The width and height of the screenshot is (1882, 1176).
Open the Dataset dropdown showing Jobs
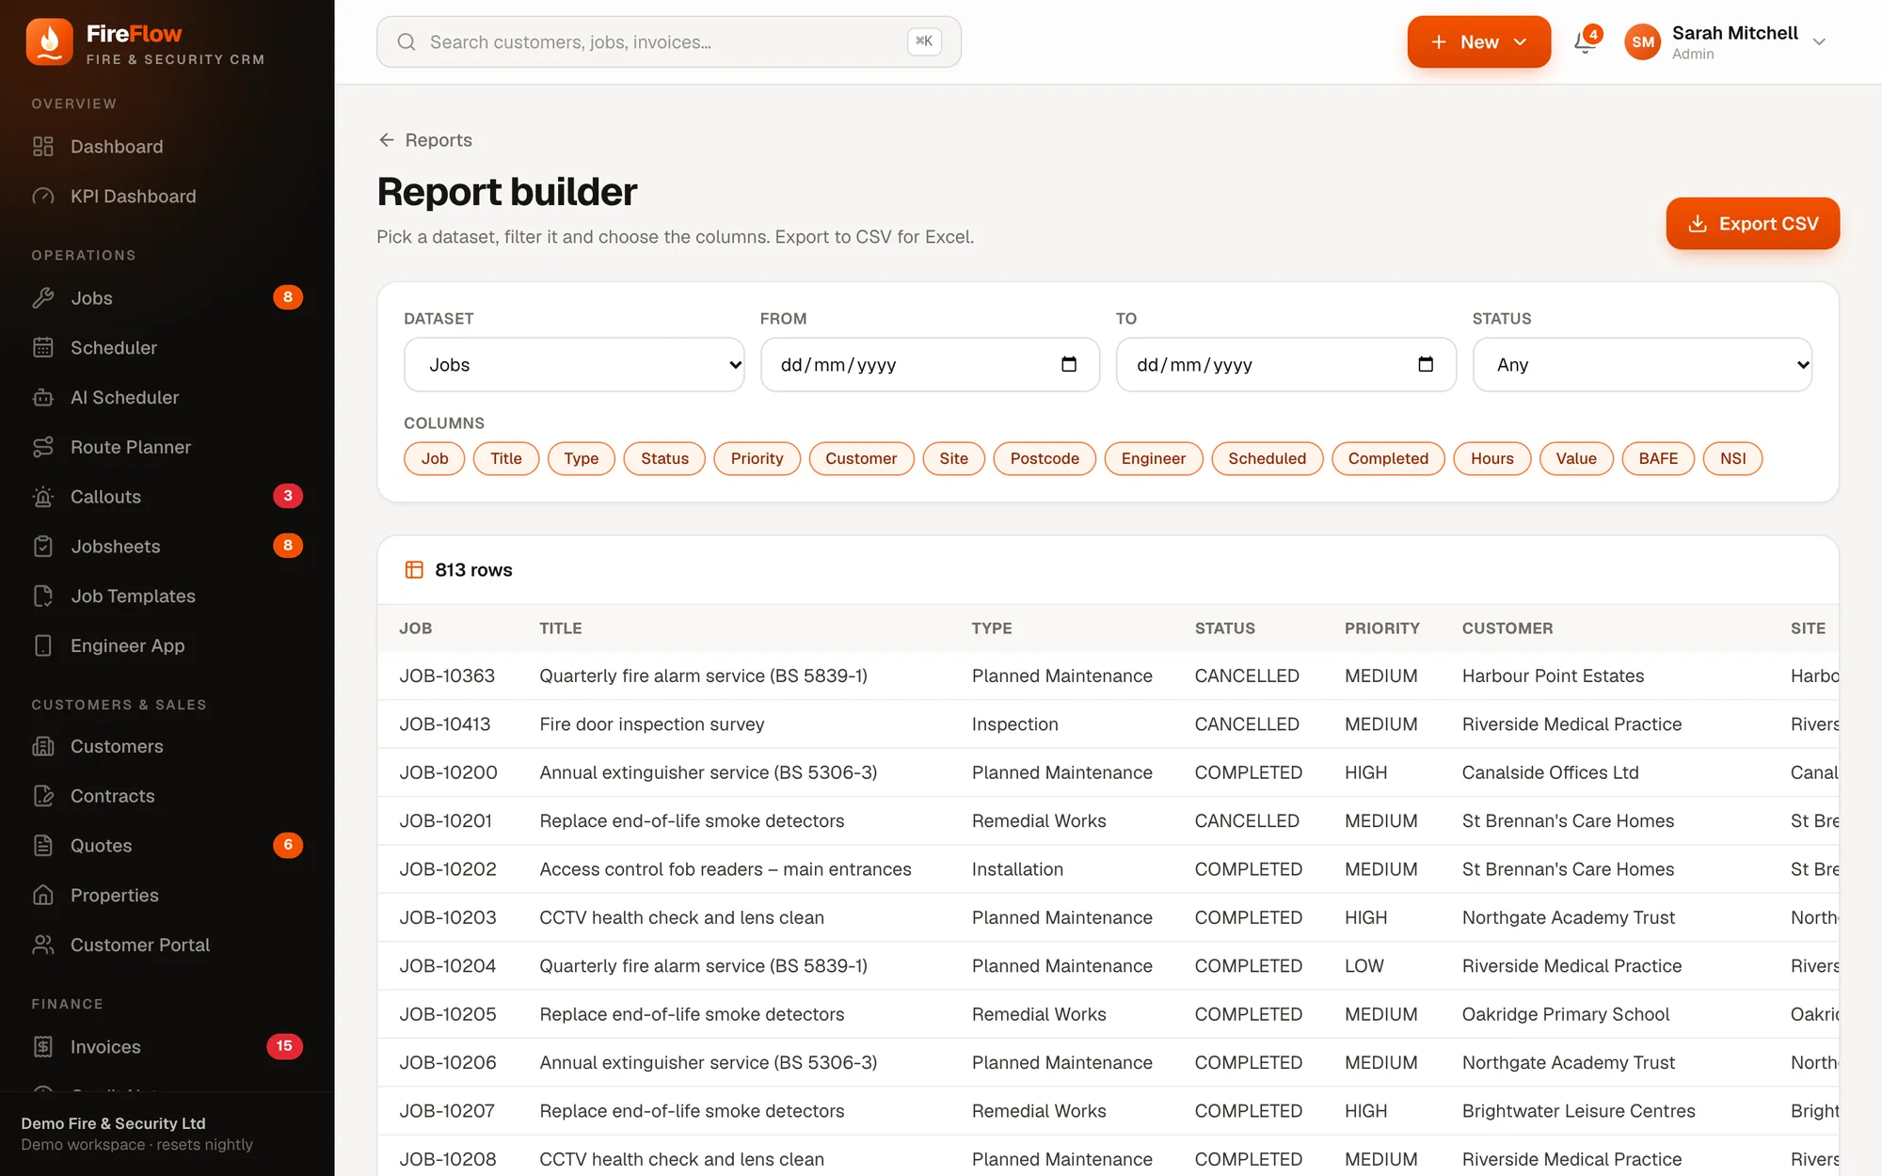574,365
